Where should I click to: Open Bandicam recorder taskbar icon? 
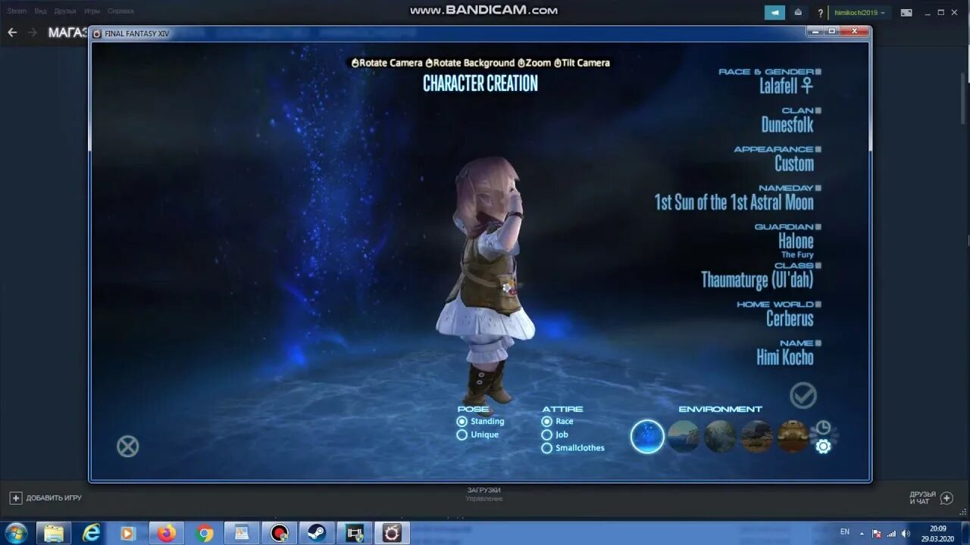pyautogui.click(x=279, y=533)
